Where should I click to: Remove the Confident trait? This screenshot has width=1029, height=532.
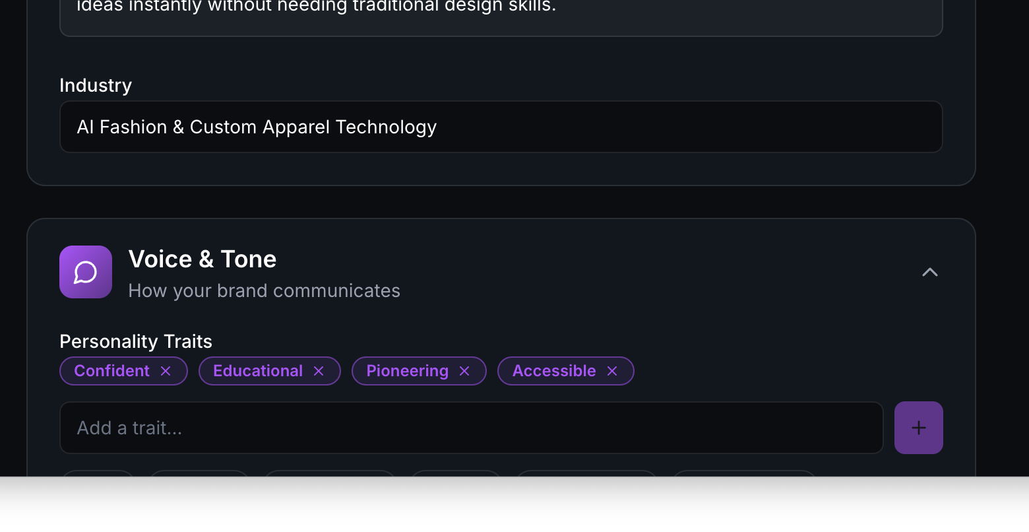point(166,372)
